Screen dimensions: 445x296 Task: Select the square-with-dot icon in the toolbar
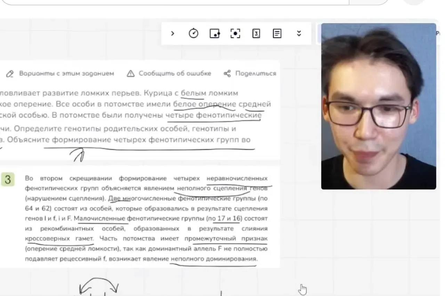(215, 33)
